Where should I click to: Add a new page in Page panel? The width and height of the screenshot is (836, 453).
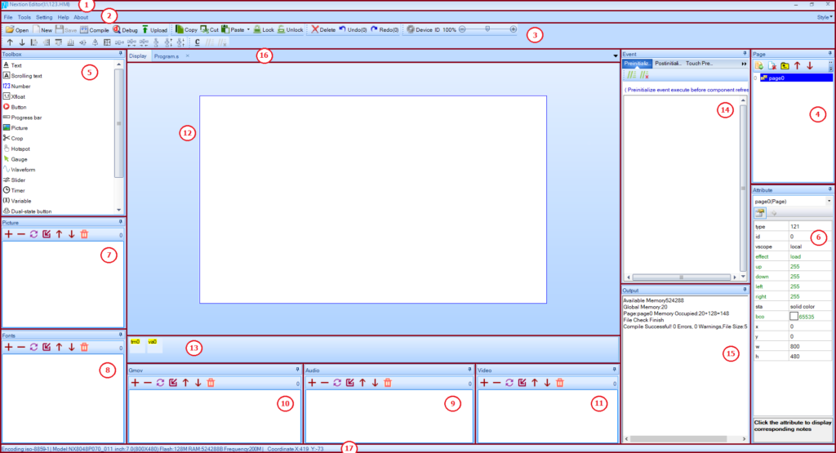758,65
